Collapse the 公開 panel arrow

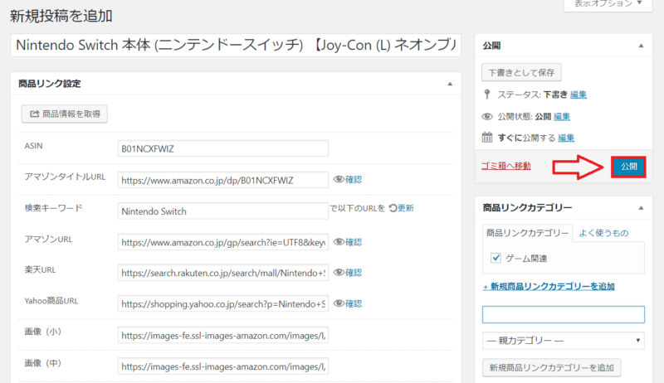coord(641,46)
